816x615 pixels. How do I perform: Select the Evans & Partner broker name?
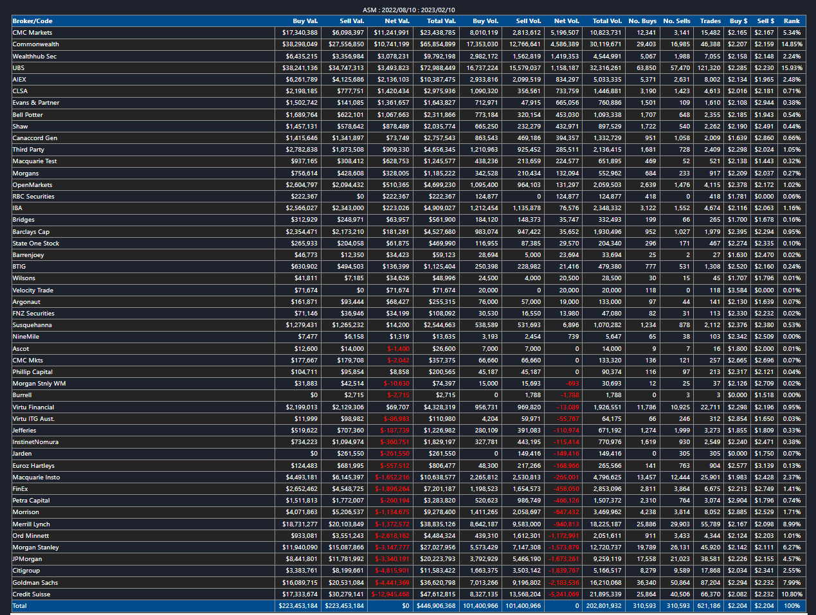pos(36,103)
